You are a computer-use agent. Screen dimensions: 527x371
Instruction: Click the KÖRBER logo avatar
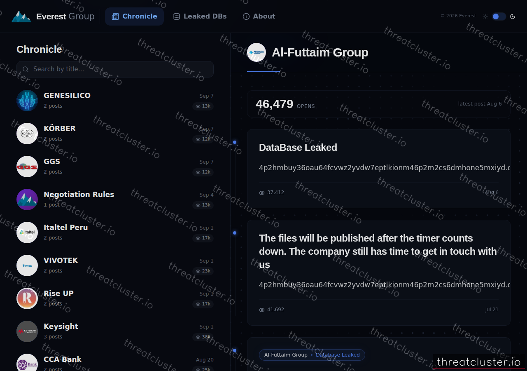pos(27,134)
